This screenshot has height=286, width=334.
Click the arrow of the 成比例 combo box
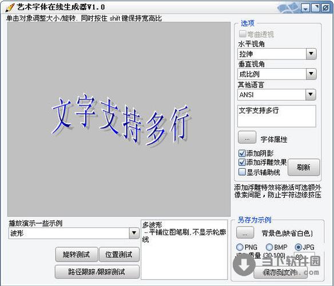click(x=311, y=74)
